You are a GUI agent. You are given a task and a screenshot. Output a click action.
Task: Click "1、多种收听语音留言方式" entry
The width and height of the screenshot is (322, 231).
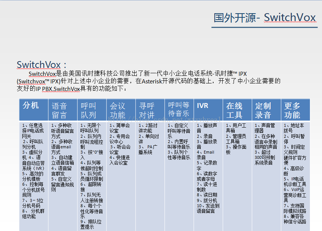click(62, 131)
